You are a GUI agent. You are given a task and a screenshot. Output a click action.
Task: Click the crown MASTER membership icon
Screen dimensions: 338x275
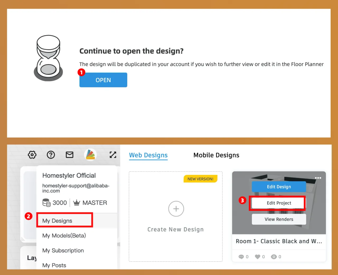pyautogui.click(x=77, y=203)
